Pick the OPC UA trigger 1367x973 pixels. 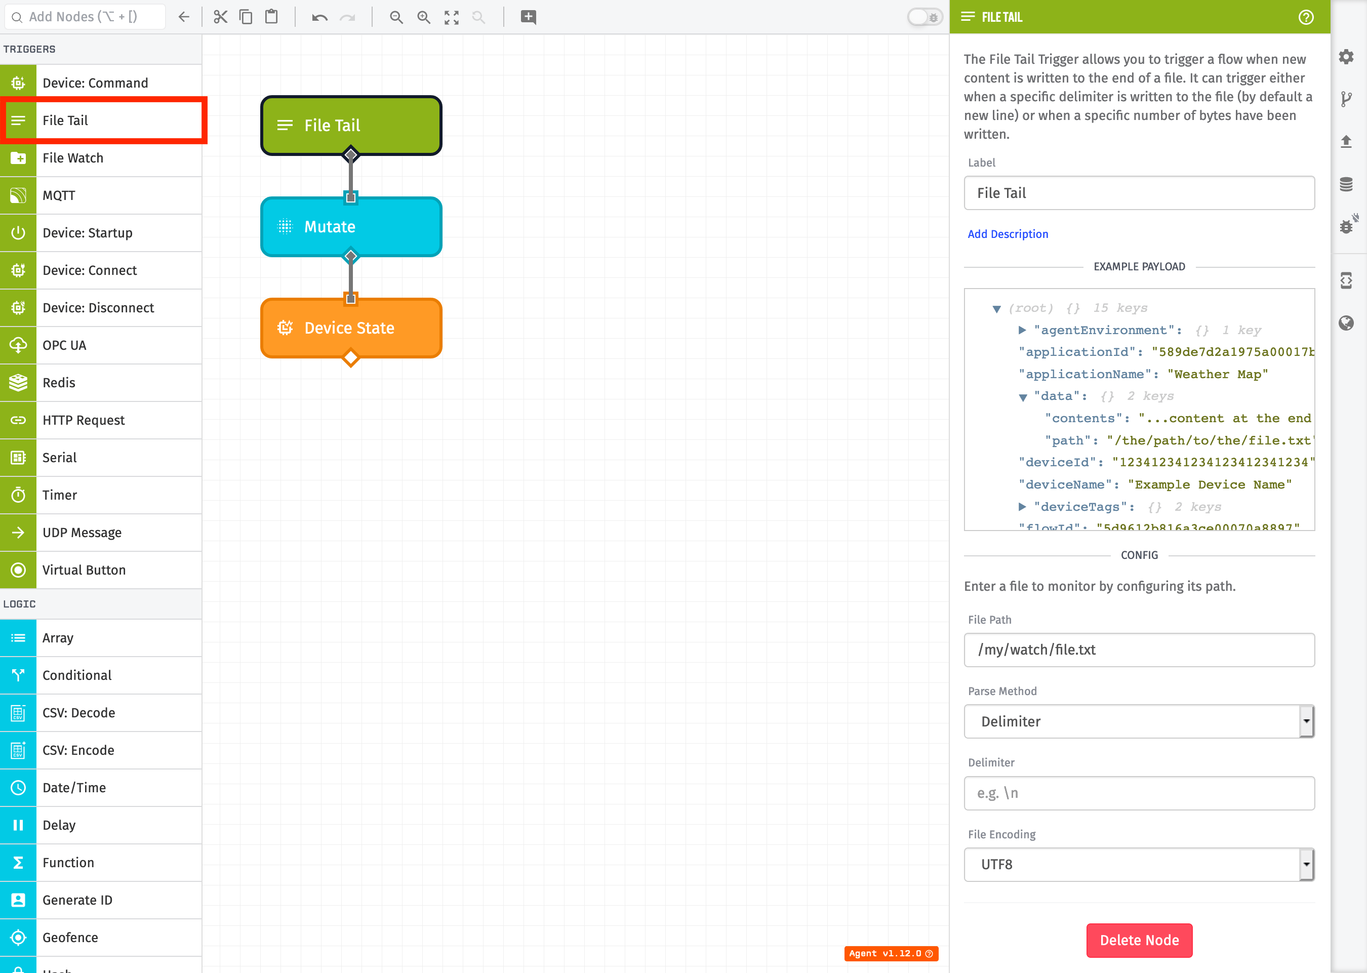tap(101, 345)
